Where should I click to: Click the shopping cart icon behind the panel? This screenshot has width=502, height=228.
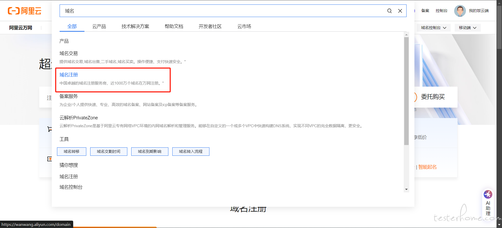pyautogui.click(x=49, y=129)
